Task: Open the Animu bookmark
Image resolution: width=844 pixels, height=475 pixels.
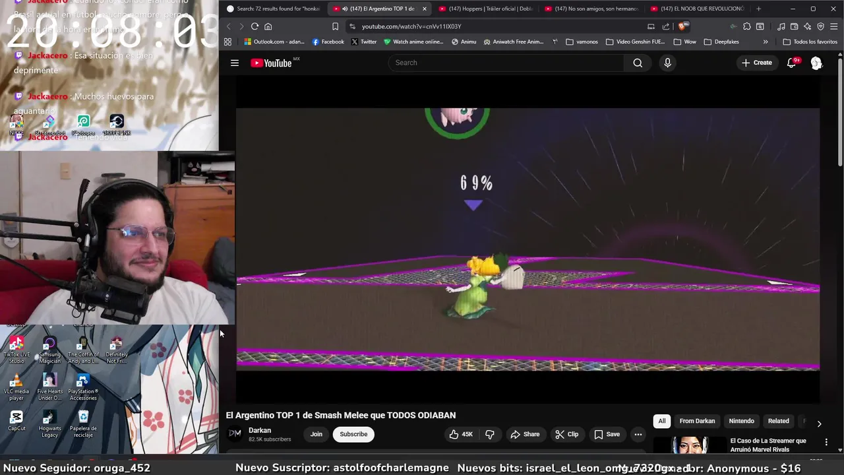Action: pyautogui.click(x=464, y=42)
